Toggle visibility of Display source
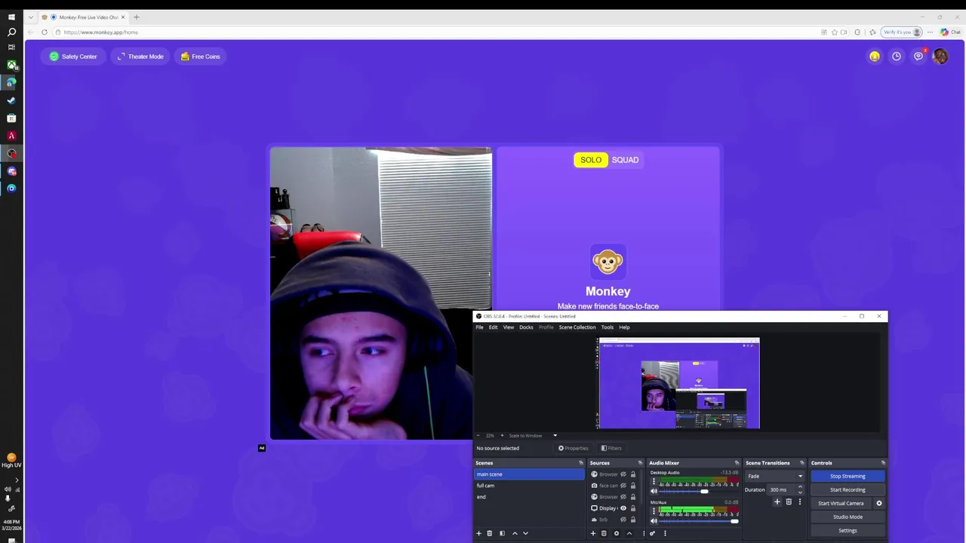 623,508
